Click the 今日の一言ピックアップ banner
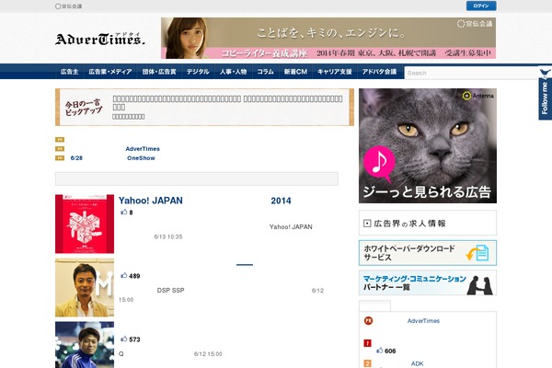Screen dimensions: 552x368 click(x=204, y=107)
